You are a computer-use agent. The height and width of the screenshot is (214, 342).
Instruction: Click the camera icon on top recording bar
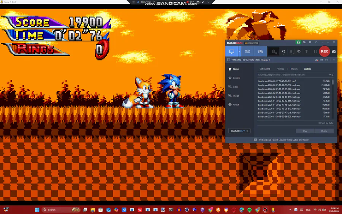tap(198, 2)
